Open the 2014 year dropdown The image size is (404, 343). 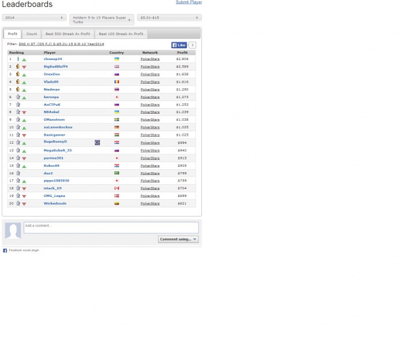34,17
